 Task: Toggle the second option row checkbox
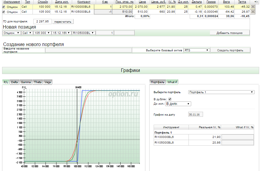coord(4,12)
